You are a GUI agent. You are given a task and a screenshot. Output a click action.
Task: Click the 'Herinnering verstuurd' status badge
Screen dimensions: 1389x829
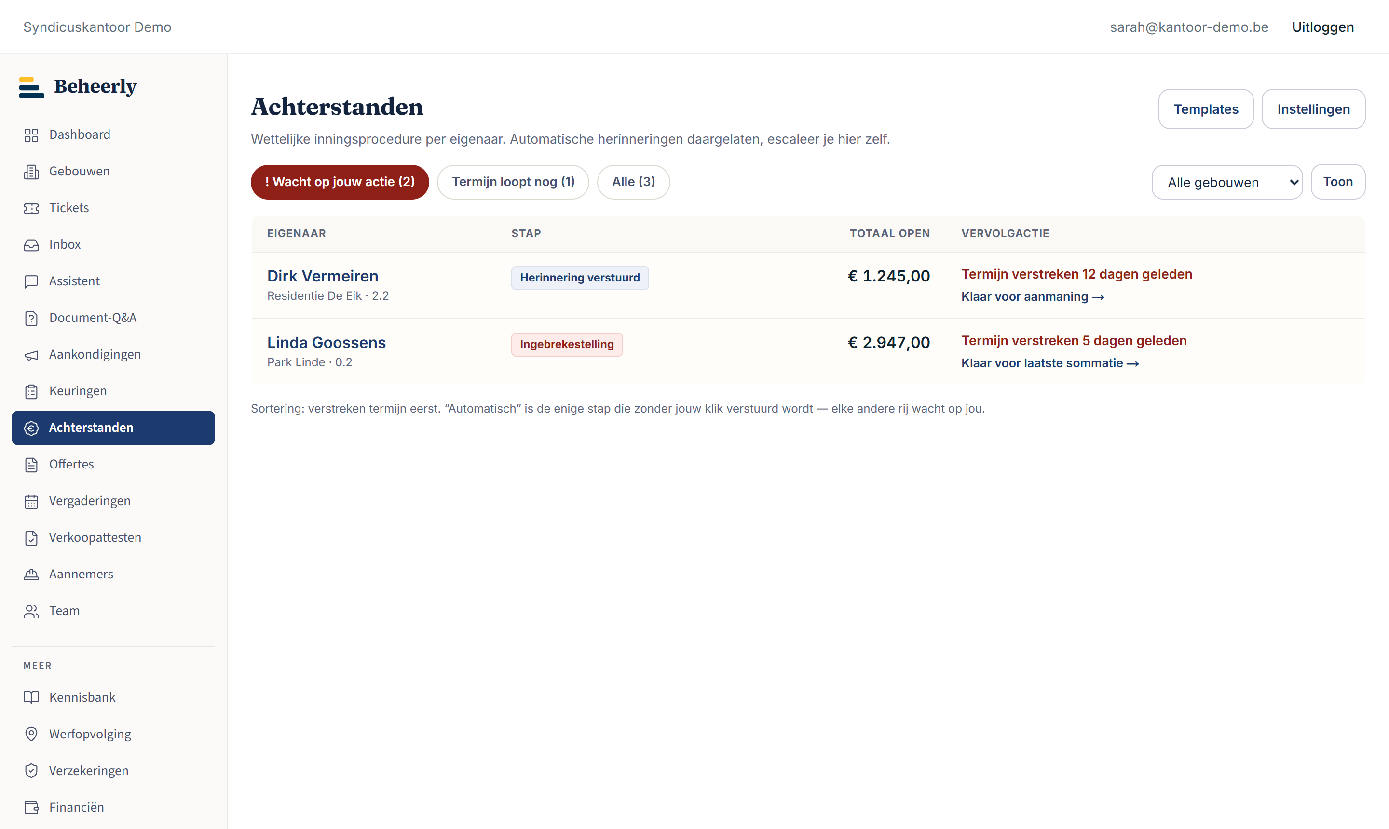pyautogui.click(x=580, y=278)
